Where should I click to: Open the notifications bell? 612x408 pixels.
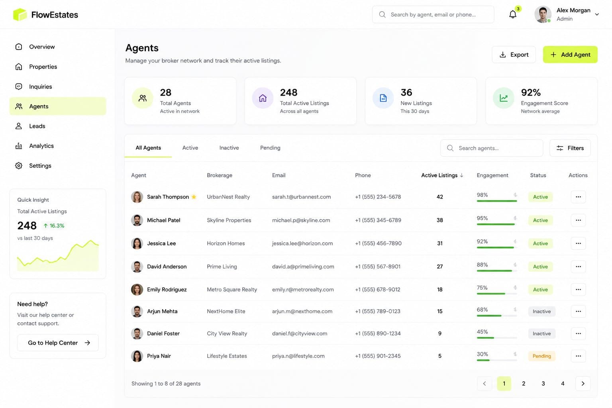[513, 14]
